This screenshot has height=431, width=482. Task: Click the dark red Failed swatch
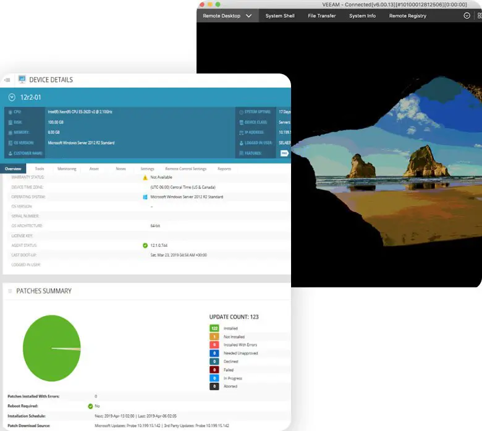pos(214,370)
